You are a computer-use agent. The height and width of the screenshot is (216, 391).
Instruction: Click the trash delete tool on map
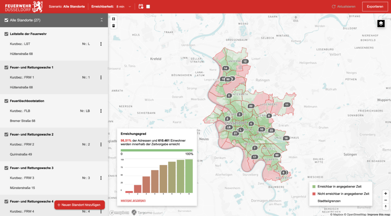coord(113,26)
